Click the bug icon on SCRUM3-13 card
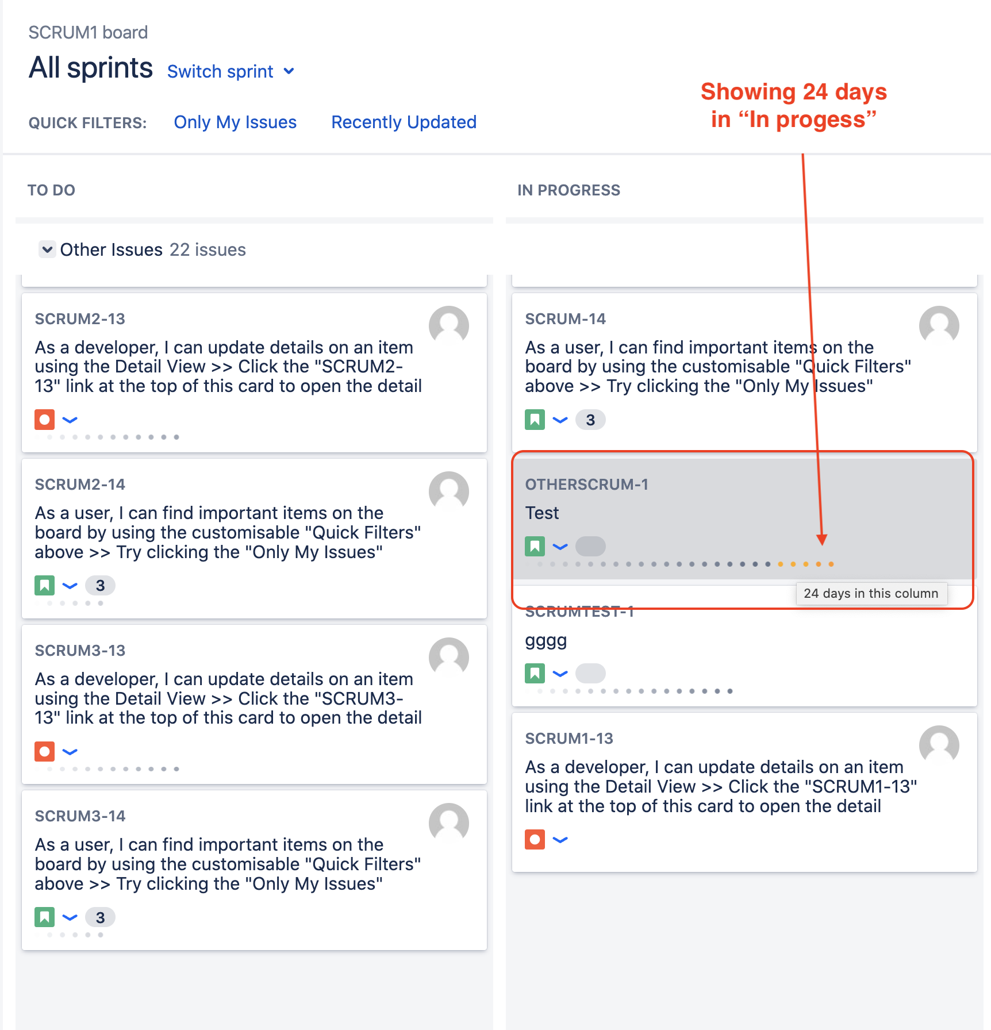Image resolution: width=991 pixels, height=1030 pixels. [45, 751]
